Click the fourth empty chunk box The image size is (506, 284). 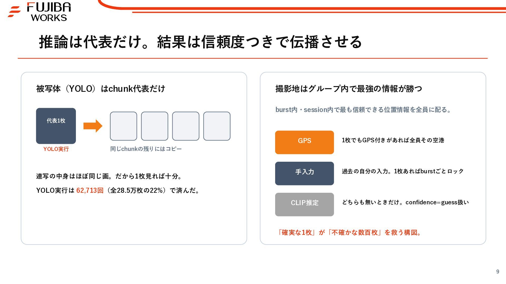pos(217,126)
